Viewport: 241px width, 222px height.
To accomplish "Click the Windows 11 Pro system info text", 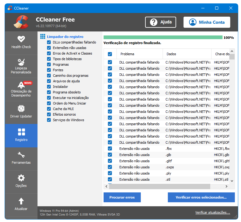I will [59, 211].
